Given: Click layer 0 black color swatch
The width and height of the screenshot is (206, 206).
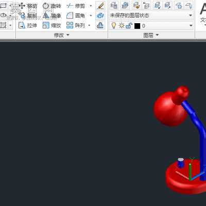Looking at the screenshot, I should point(137,26).
